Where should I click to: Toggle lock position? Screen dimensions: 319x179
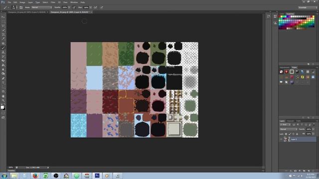tap(294, 134)
